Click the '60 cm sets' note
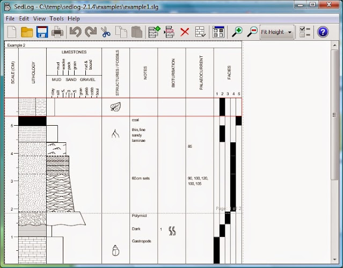Image resolution: width=343 pixels, height=268 pixels. click(141, 178)
